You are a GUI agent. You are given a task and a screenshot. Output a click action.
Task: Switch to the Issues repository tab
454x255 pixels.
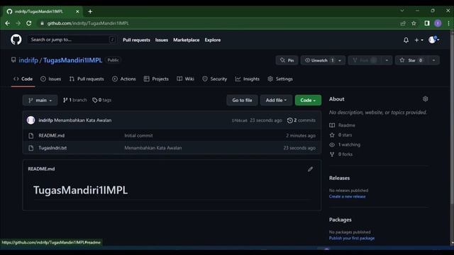51,79
